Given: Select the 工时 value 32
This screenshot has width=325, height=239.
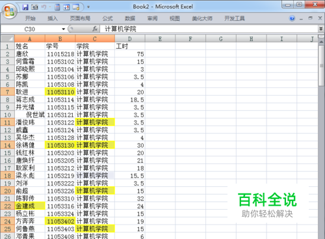Looking at the screenshot, I should click(x=130, y=199).
